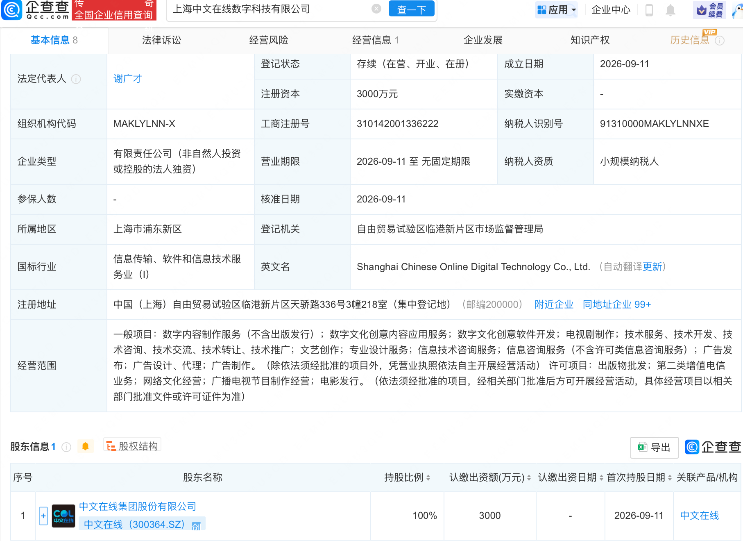Viewport: 743px width, 541px height.
Task: Switch to 基本信息 tab
Action: tap(54, 40)
